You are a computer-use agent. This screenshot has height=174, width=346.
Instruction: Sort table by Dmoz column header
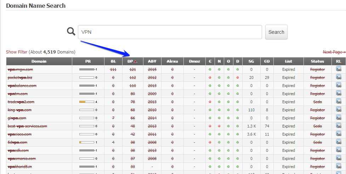(194, 61)
